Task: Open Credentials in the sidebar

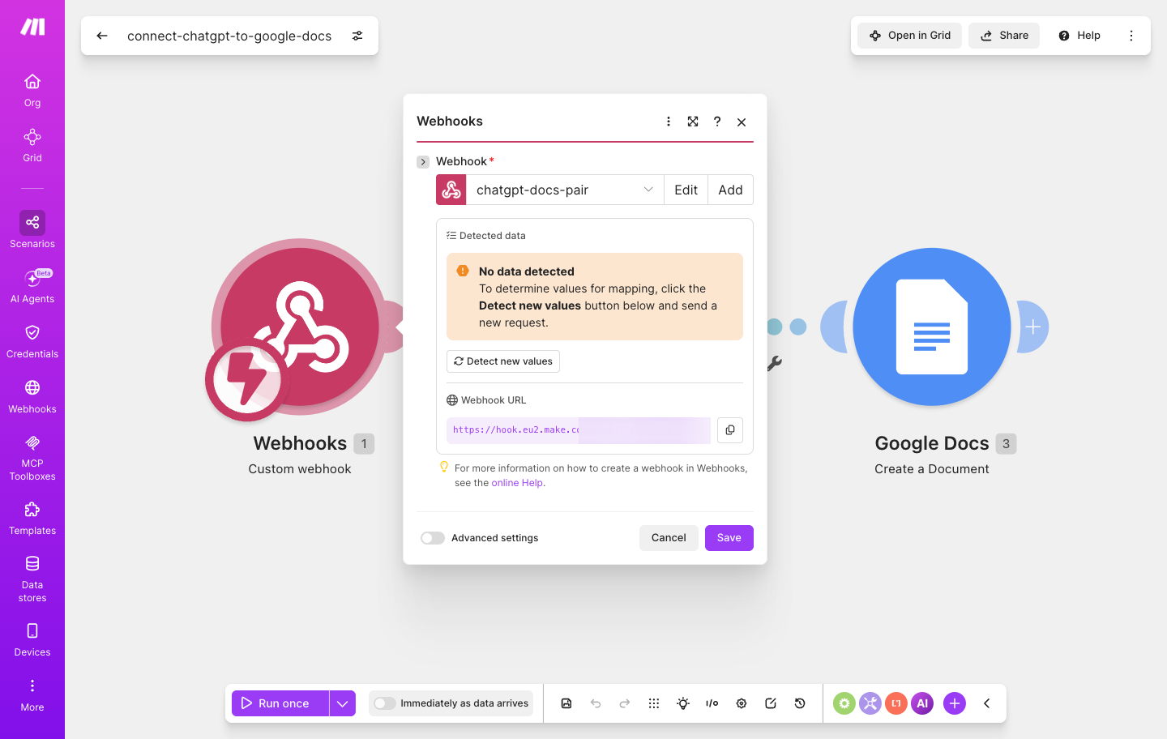Action: pyautogui.click(x=32, y=341)
